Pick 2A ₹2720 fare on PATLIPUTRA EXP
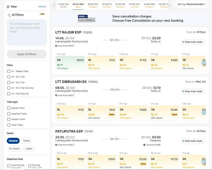212x170 pixels. 164,162
